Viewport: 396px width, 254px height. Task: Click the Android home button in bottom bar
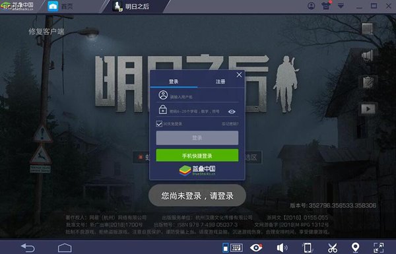point(65,247)
